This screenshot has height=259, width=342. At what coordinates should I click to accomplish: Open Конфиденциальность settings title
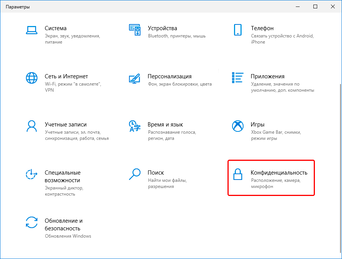pyautogui.click(x=279, y=173)
